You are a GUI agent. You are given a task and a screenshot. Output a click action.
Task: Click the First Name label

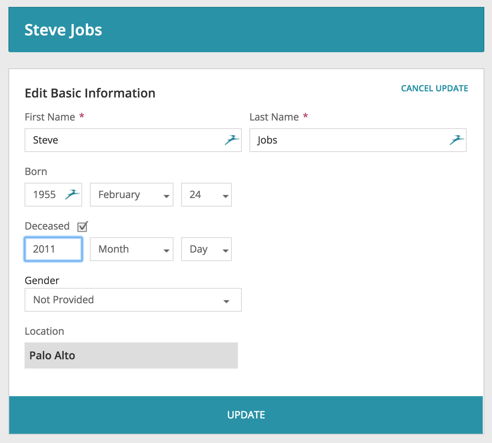pos(50,117)
